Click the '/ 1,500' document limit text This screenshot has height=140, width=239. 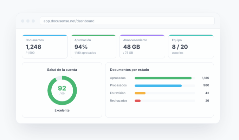tap(30, 53)
